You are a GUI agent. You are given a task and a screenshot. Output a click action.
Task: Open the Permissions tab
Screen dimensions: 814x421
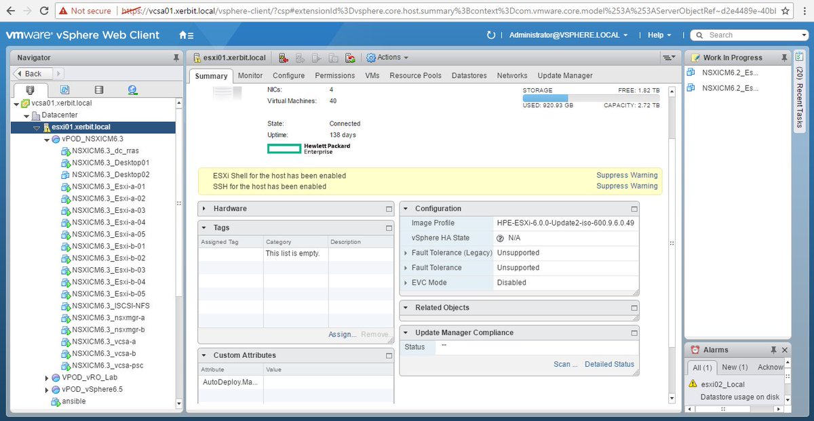pos(335,76)
